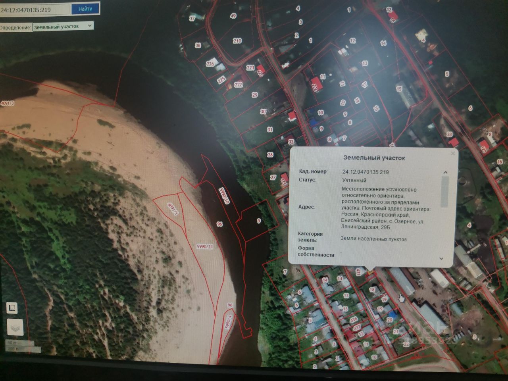Screen dimensions: 508x381
Task: Select parcel labeled 210 on map
Action: click(x=237, y=41)
